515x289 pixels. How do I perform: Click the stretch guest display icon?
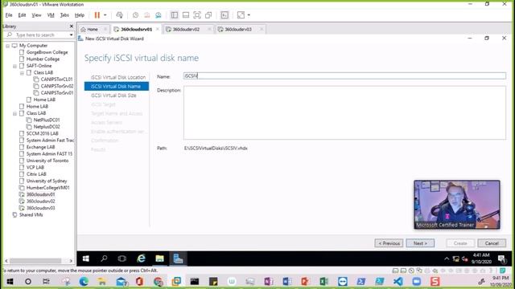pyautogui.click(x=241, y=15)
